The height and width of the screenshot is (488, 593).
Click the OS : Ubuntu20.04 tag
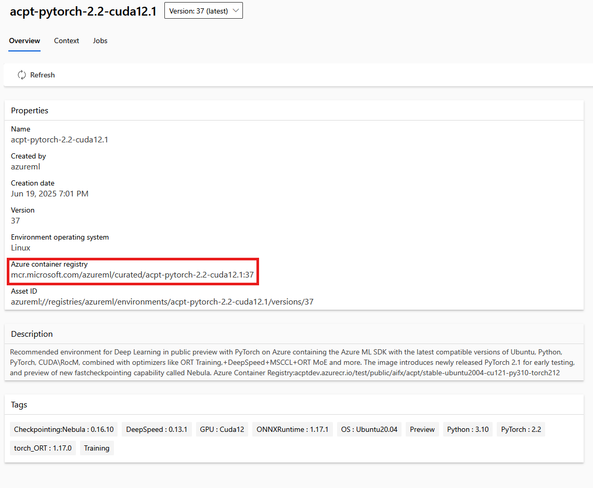pos(369,429)
